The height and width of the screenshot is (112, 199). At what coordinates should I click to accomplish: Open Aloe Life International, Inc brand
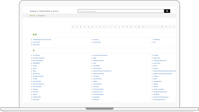coord(161,97)
